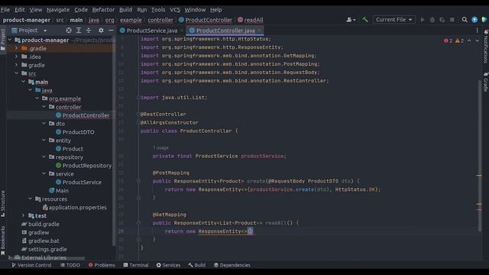Click Select Opened File target icon
Image resolution: width=489 pixels, height=275 pixels.
pos(69,31)
